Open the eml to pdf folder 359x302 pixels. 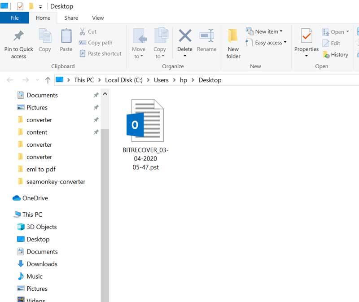[x=41, y=169]
